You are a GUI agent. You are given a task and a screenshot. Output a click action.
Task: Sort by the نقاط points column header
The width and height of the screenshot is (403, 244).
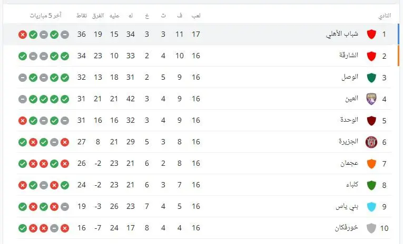(x=82, y=16)
